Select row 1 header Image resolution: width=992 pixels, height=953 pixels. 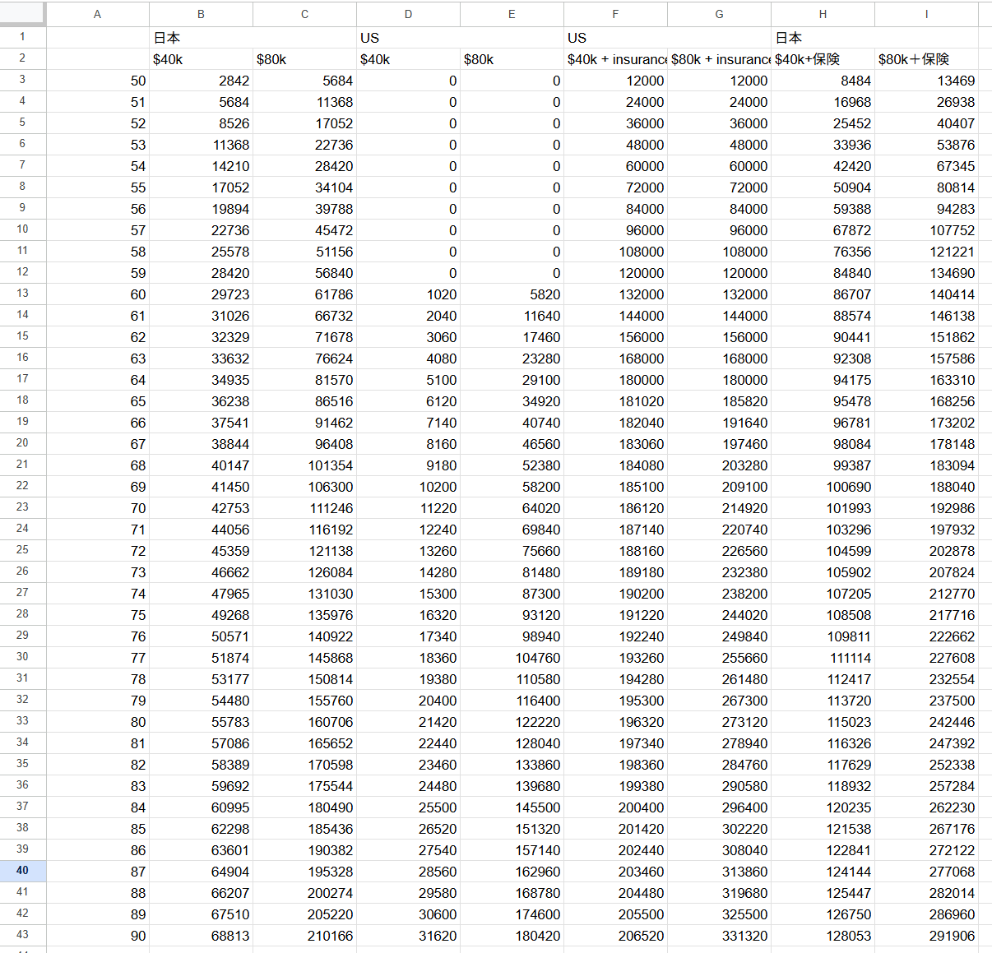[x=22, y=37]
